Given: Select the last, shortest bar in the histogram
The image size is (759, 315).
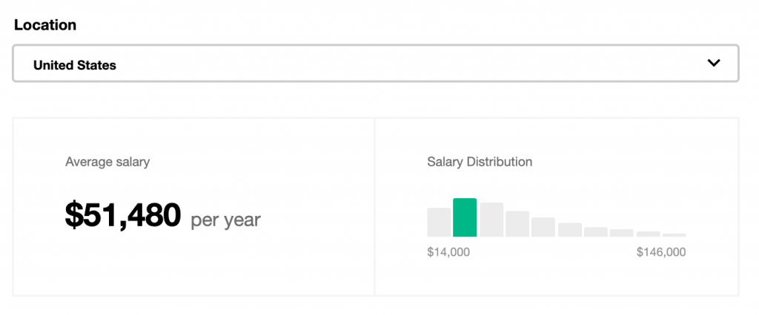Looking at the screenshot, I should [674, 235].
